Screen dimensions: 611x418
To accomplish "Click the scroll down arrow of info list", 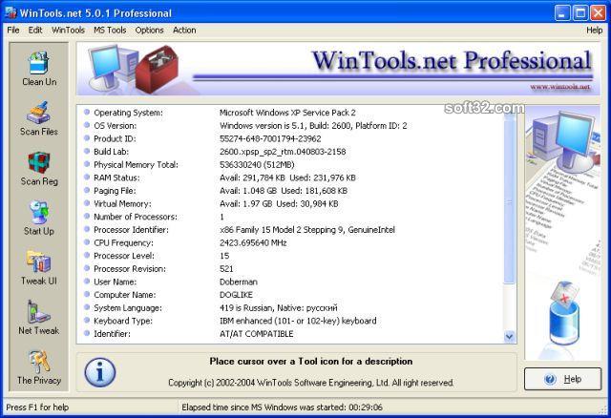I will click(x=509, y=336).
